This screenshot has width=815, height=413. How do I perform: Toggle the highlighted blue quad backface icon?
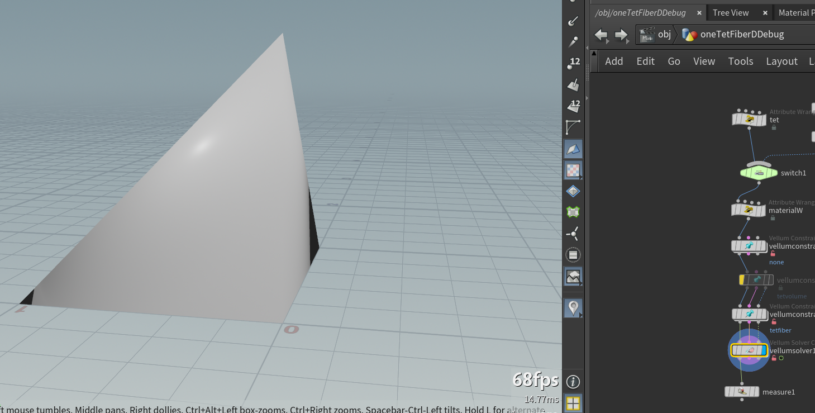coord(573,149)
